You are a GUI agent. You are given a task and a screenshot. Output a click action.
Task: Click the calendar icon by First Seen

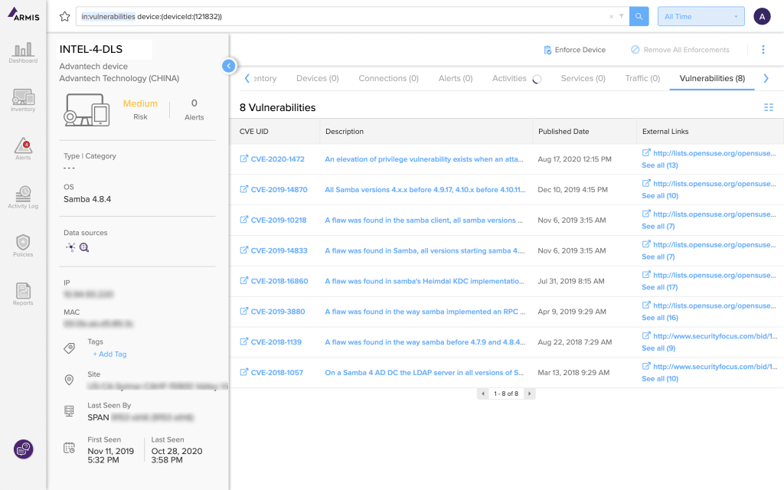(69, 448)
